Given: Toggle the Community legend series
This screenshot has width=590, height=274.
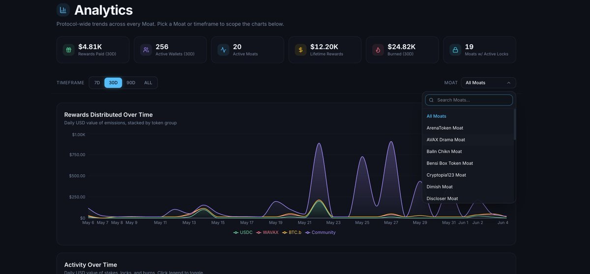Looking at the screenshot, I should pyautogui.click(x=321, y=232).
